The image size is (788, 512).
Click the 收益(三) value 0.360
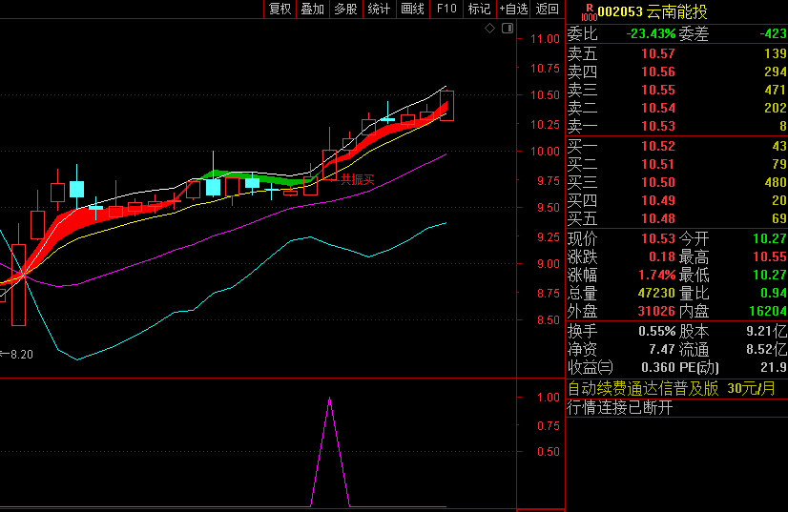[x=658, y=368]
